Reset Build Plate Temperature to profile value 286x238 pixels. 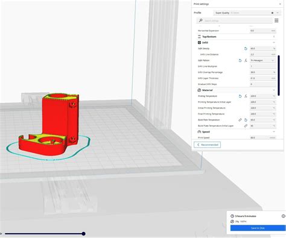point(246,120)
